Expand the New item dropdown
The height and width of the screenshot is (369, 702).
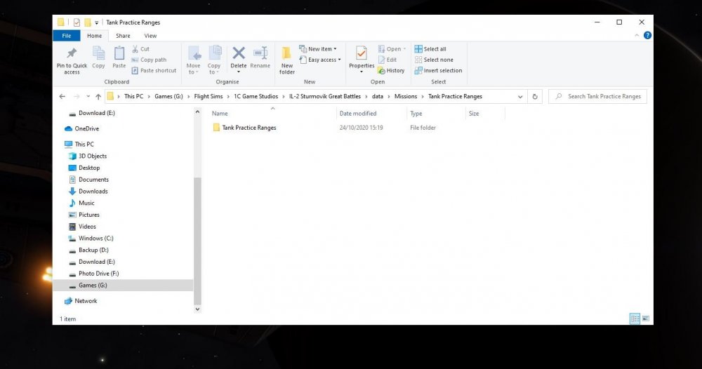point(318,49)
